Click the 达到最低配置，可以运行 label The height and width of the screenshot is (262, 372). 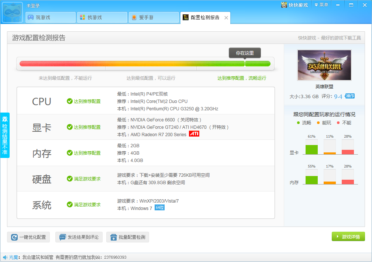coord(151,78)
